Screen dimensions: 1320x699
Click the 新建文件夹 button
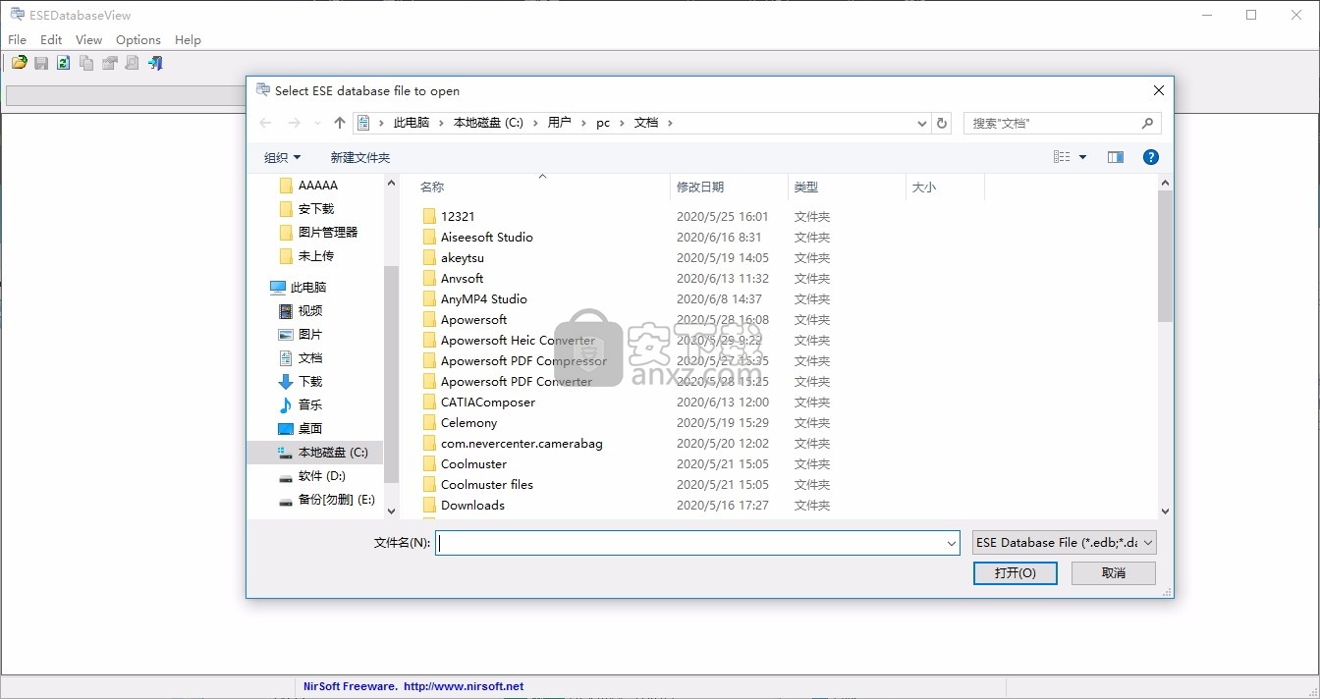tap(360, 157)
